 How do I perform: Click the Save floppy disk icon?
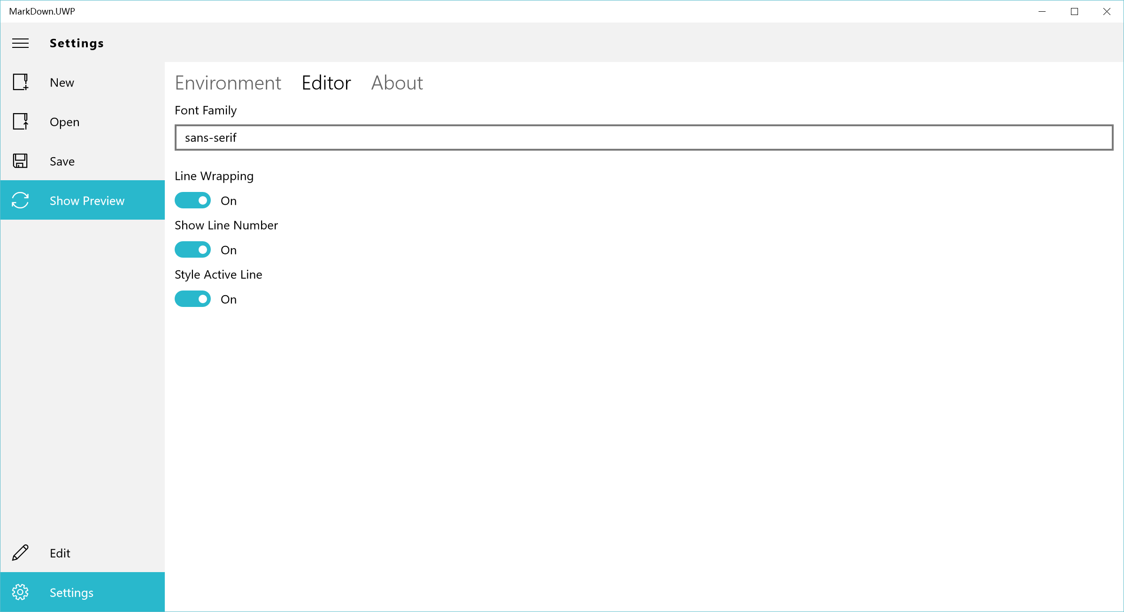click(x=20, y=161)
